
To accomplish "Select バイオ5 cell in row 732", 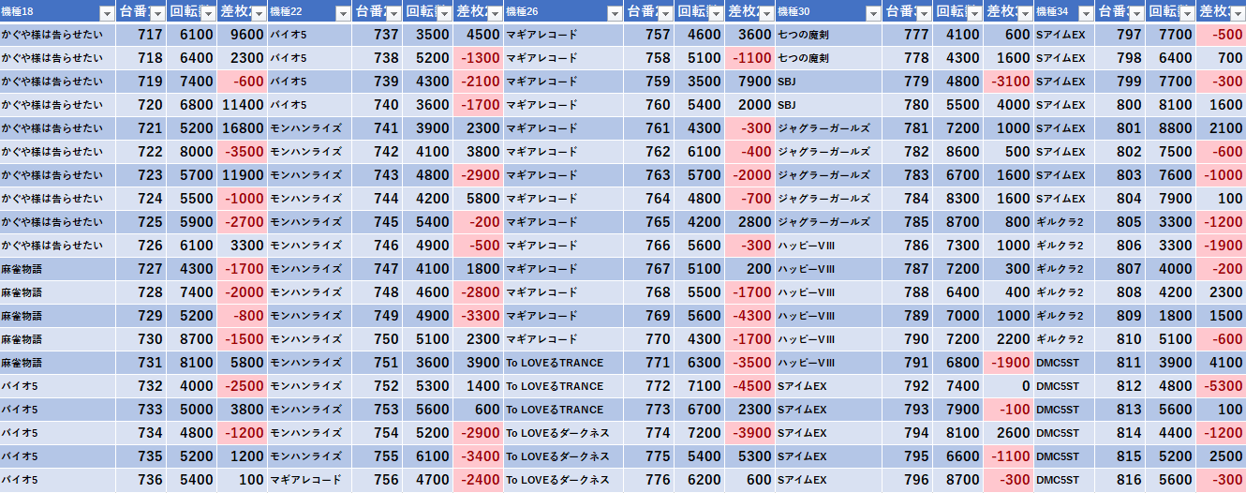I will (58, 386).
